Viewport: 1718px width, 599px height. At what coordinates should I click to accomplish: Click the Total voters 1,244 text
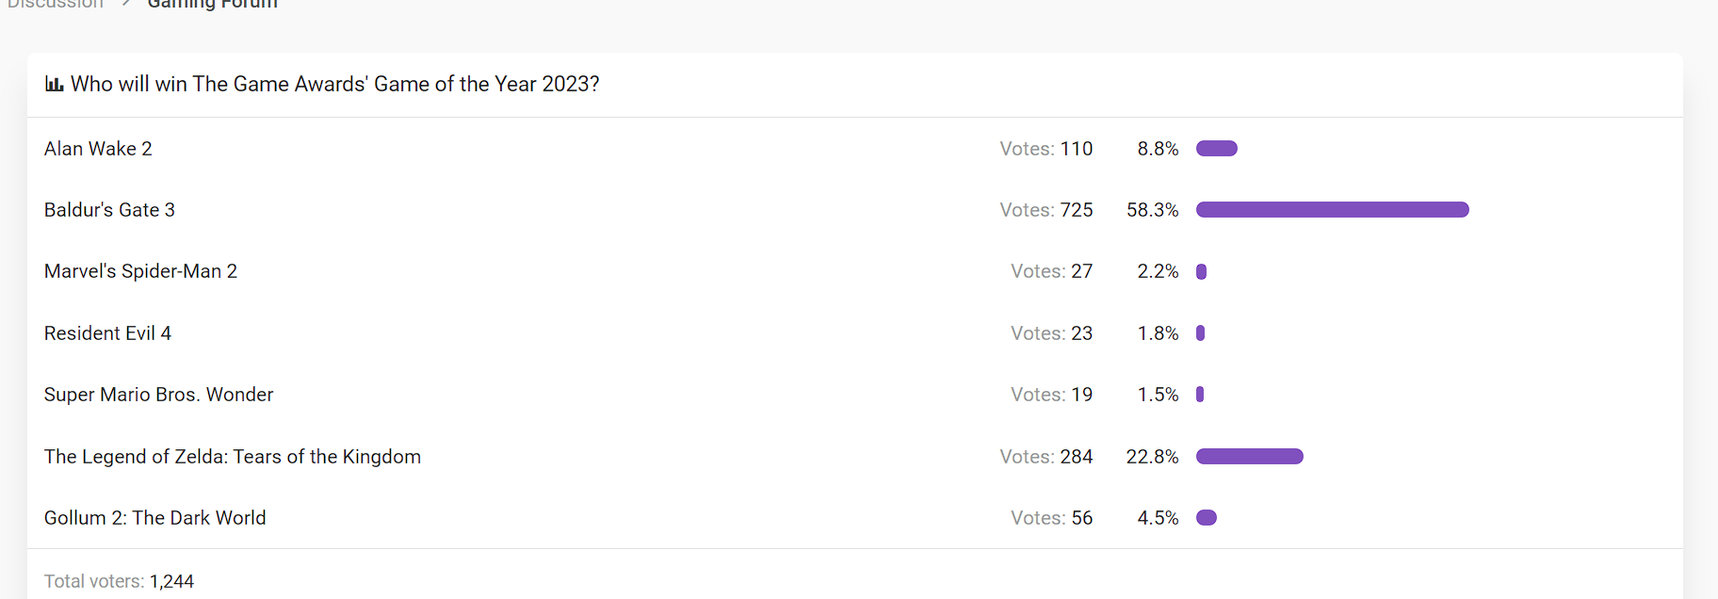[119, 581]
